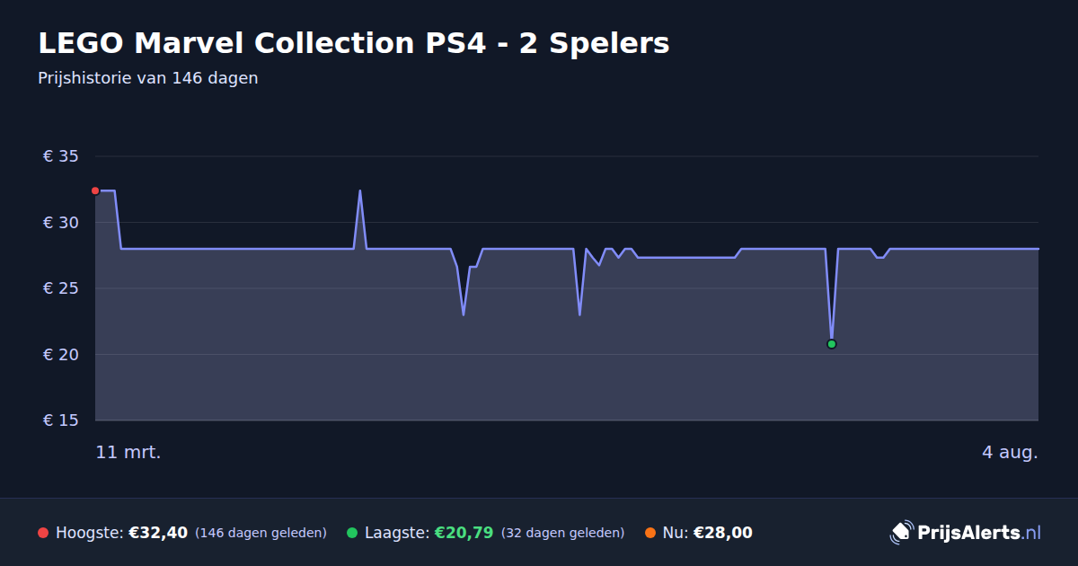
Task: Click the LEGO Marvel Collection PS4 title
Action: coord(354,43)
